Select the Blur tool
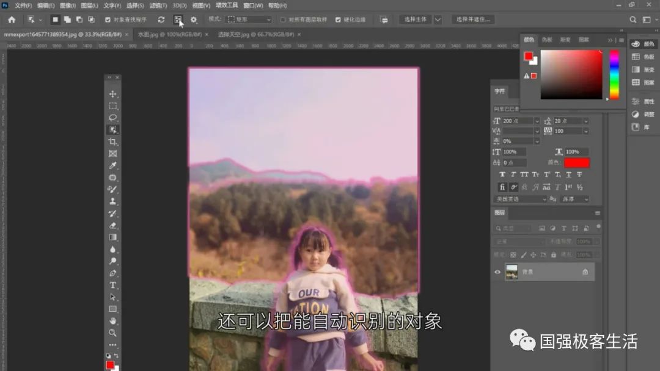The width and height of the screenshot is (660, 371). [113, 249]
